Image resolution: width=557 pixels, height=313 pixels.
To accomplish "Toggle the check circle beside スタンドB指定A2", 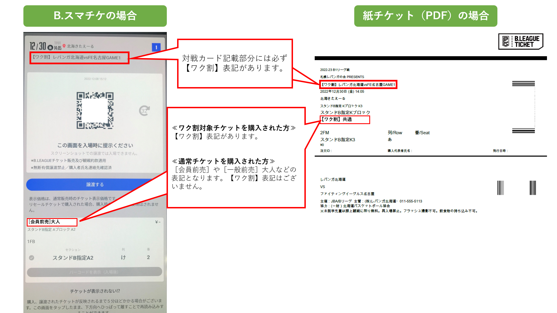I will pyautogui.click(x=31, y=258).
